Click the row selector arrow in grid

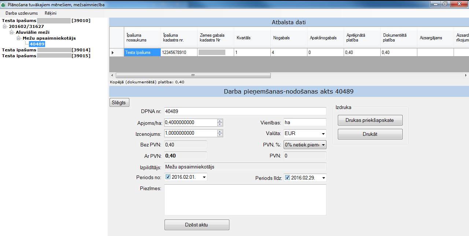point(112,53)
